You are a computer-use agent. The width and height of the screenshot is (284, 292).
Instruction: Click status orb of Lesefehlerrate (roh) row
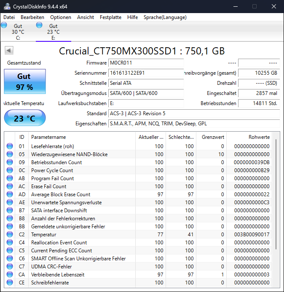pyautogui.click(x=10, y=146)
